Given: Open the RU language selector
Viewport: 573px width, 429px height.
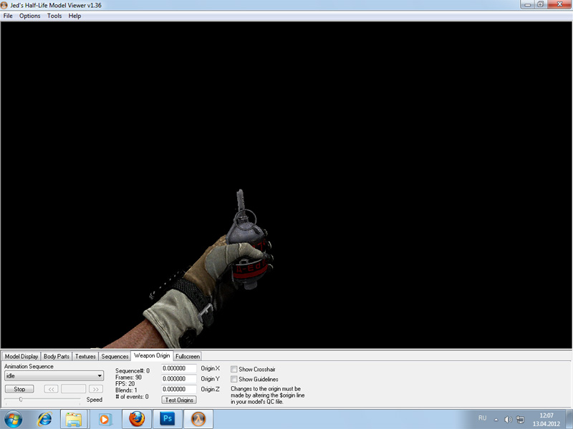Looking at the screenshot, I should click(482, 418).
